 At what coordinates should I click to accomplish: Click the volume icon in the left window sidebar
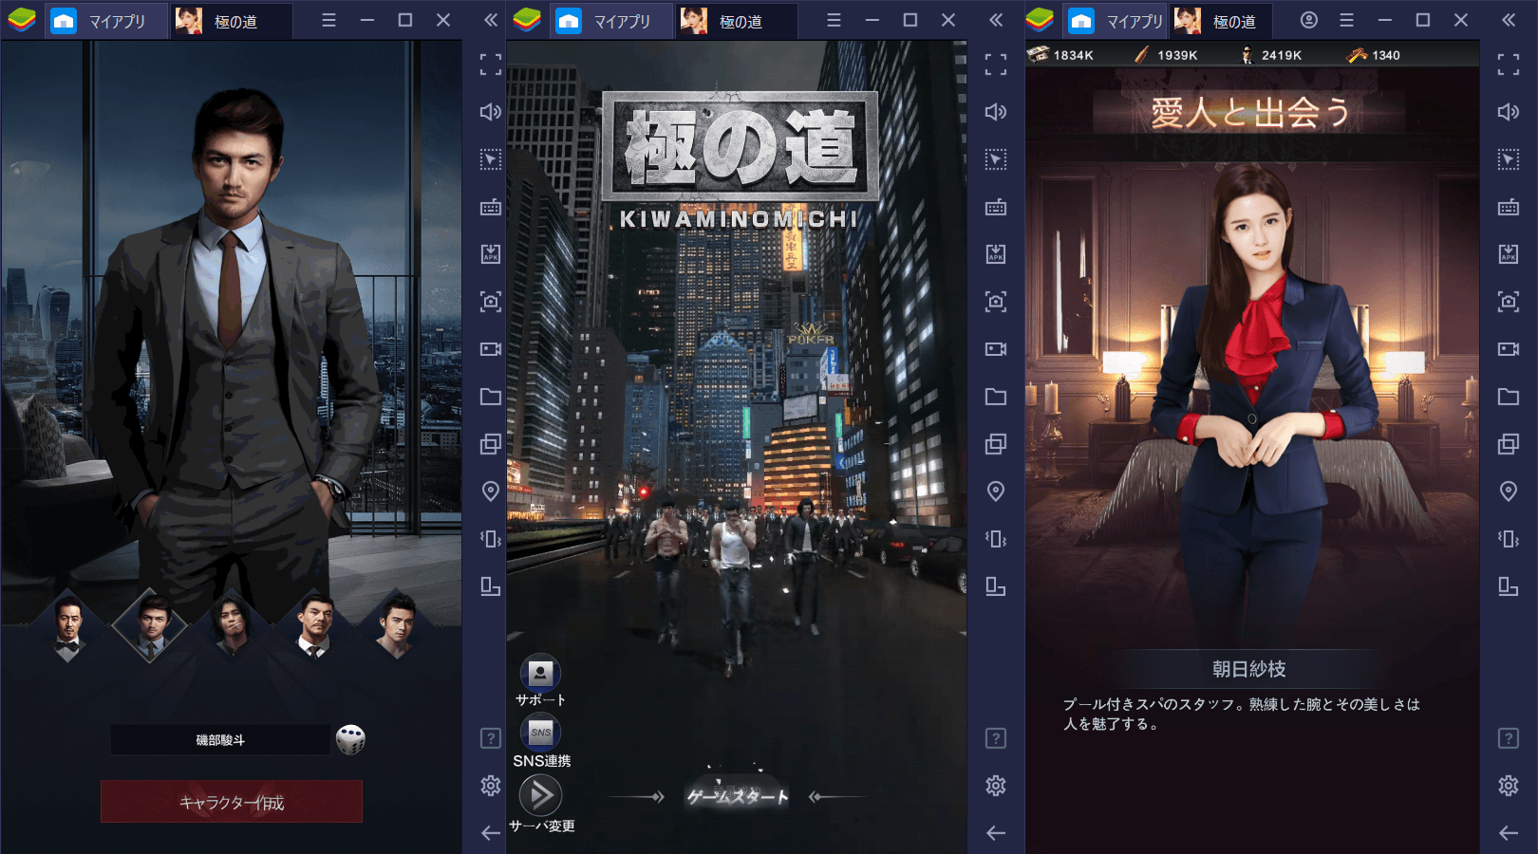pyautogui.click(x=491, y=112)
